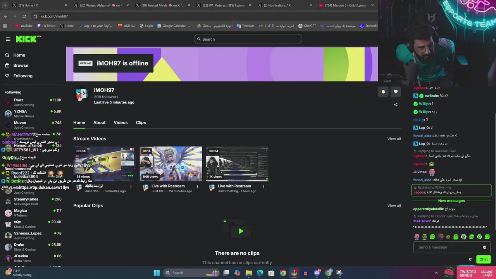Screen dimensions: 496x279
Task: Insert the last green smile emote in row
Action: (487, 237)
